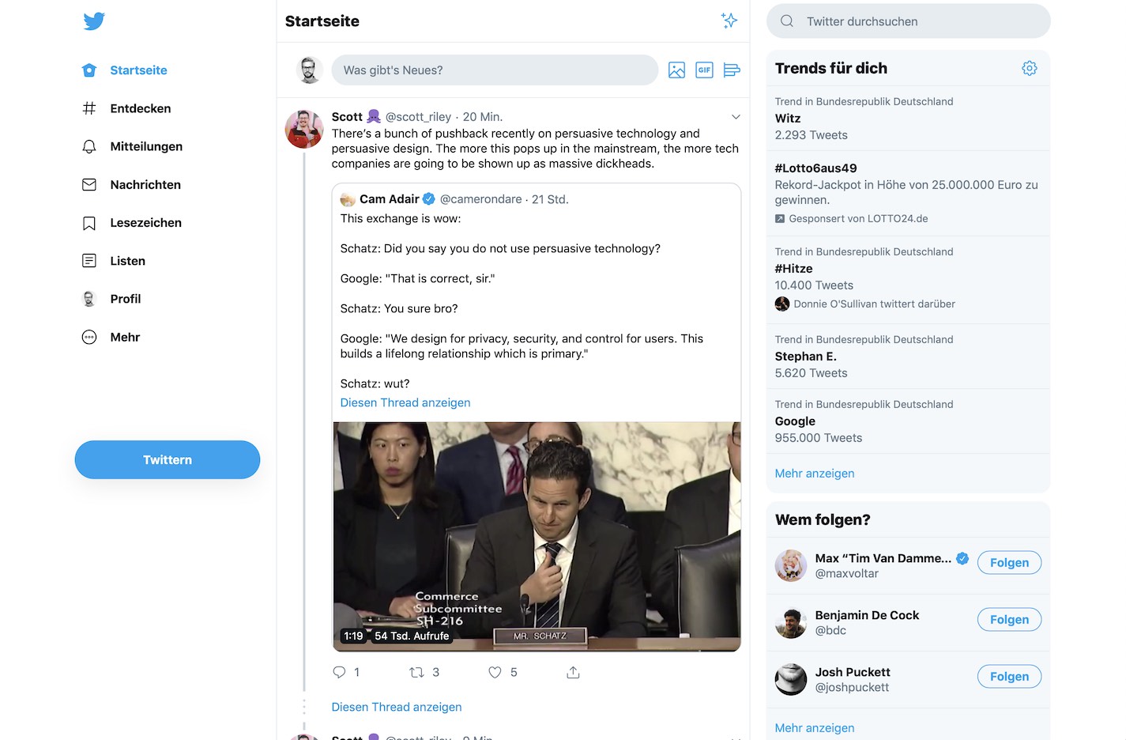The height and width of the screenshot is (740, 1126).
Task: Open Max Tim Van Damme's avatar
Action: (791, 566)
